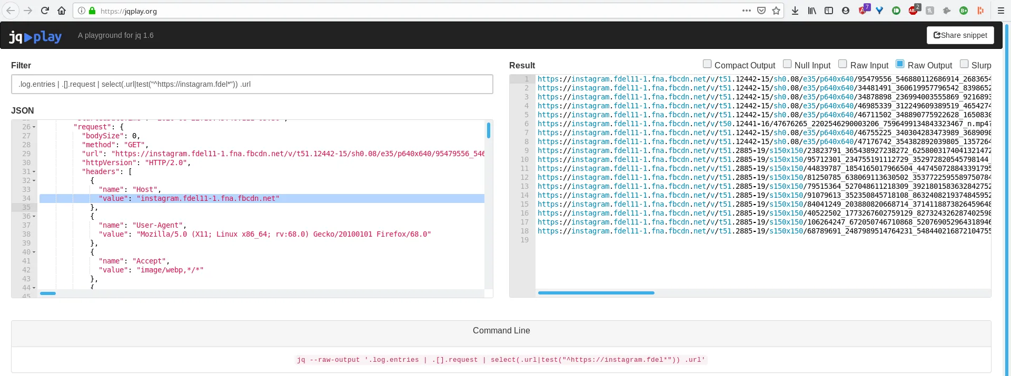Fold the block starting at line 44
Screen dimensions: 1011x376
[34, 288]
